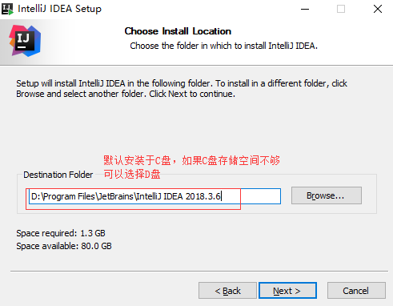This screenshot has width=393, height=306.
Task: Click the greyed-out maximize window button
Action: pos(341,9)
